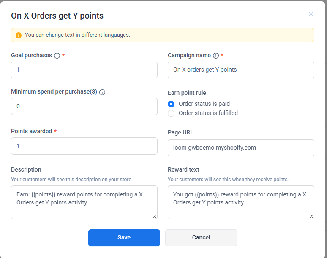Click the Reward text textarea resize handle
This screenshot has width=327, height=258.
(x=311, y=216)
